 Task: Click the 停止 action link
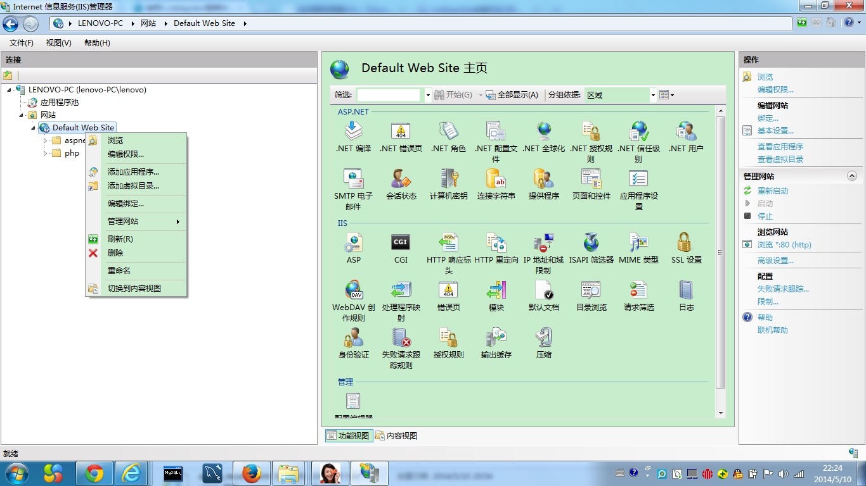(x=765, y=216)
